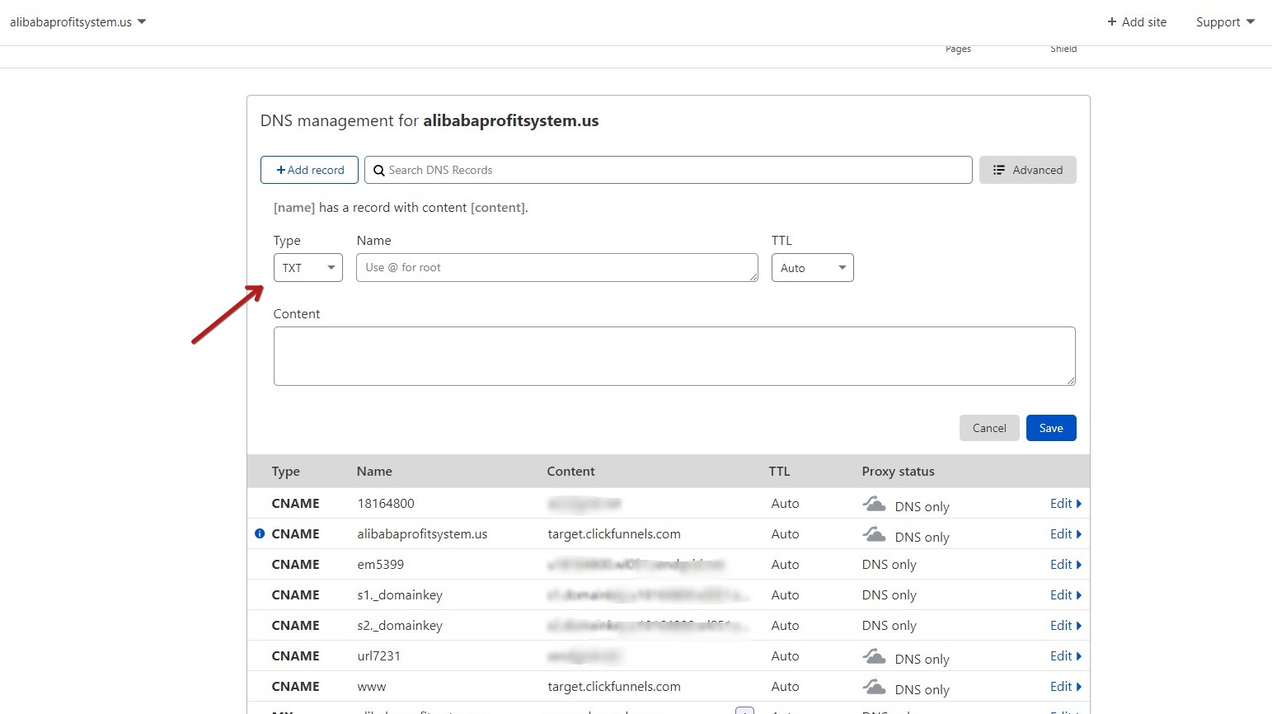This screenshot has height=714, width=1272.
Task: Click the Add record button
Action: tap(309, 170)
